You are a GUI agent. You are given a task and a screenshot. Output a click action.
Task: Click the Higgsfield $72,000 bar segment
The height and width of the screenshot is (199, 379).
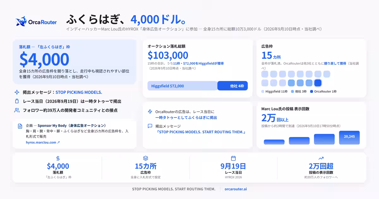coord(183,86)
